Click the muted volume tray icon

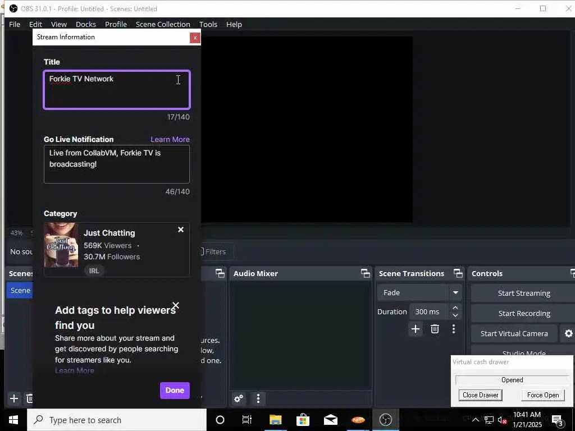503,420
